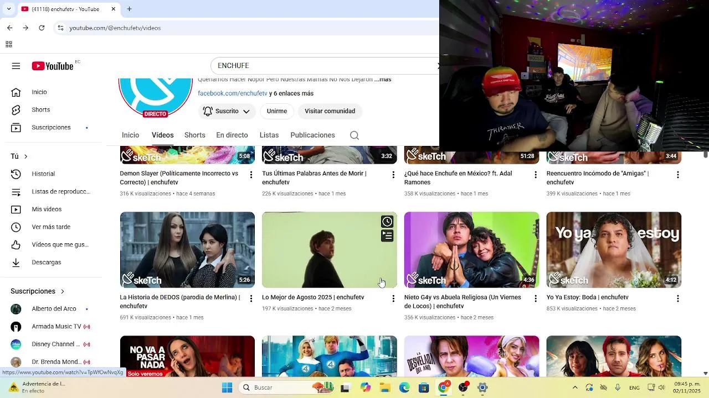Open options menu for Lo Mejor de Agosto
Image resolution: width=709 pixels, height=398 pixels.
(x=393, y=298)
